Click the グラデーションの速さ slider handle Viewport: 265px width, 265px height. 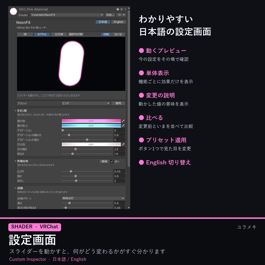coord(87,140)
